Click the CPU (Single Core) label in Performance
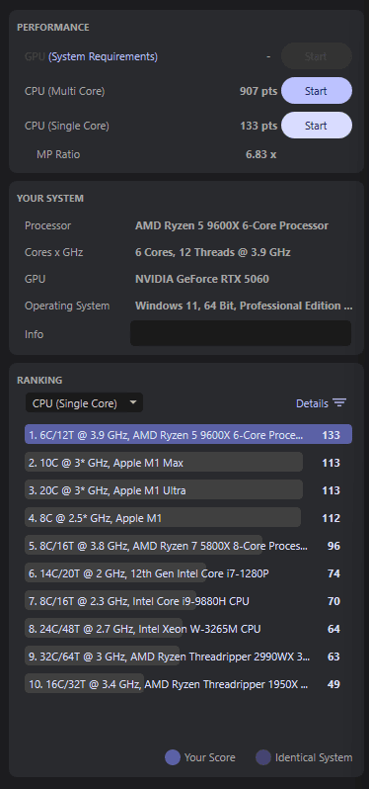 [x=67, y=126]
